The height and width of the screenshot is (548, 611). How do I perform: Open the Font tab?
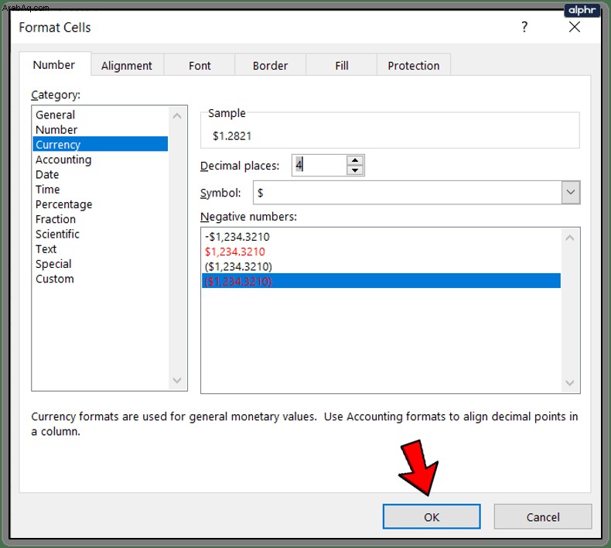(x=200, y=66)
